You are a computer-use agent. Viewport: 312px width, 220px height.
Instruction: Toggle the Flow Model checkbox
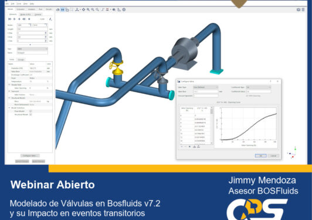[30, 111]
